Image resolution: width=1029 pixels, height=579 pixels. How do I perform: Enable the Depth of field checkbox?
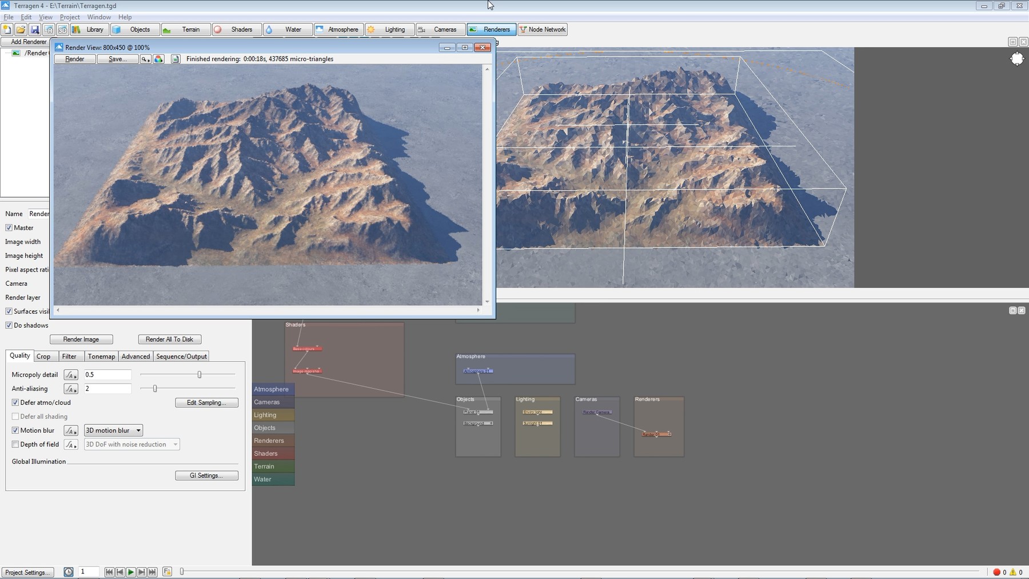coord(17,444)
